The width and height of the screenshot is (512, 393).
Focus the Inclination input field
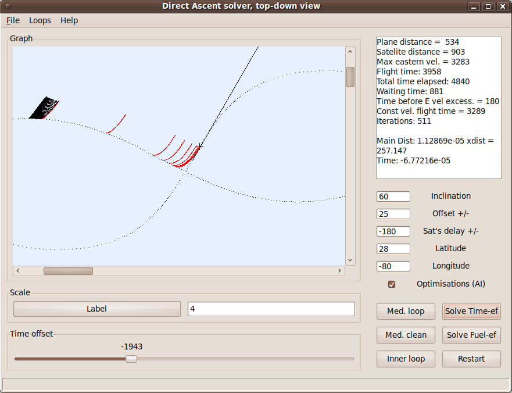tap(393, 196)
